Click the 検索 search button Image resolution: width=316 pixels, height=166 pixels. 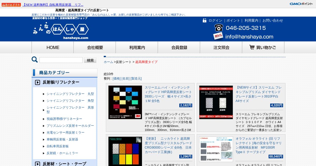pyautogui.click(x=90, y=60)
